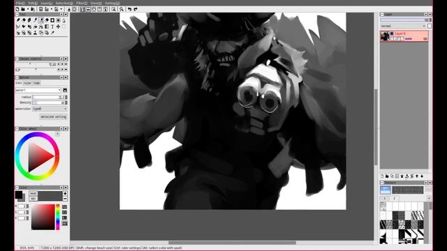Select the eyedropper tool in bottom tool row

click(x=52, y=33)
